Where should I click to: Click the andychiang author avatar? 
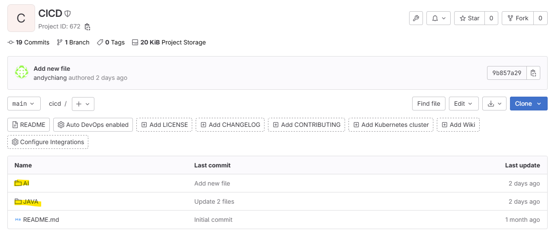22,72
